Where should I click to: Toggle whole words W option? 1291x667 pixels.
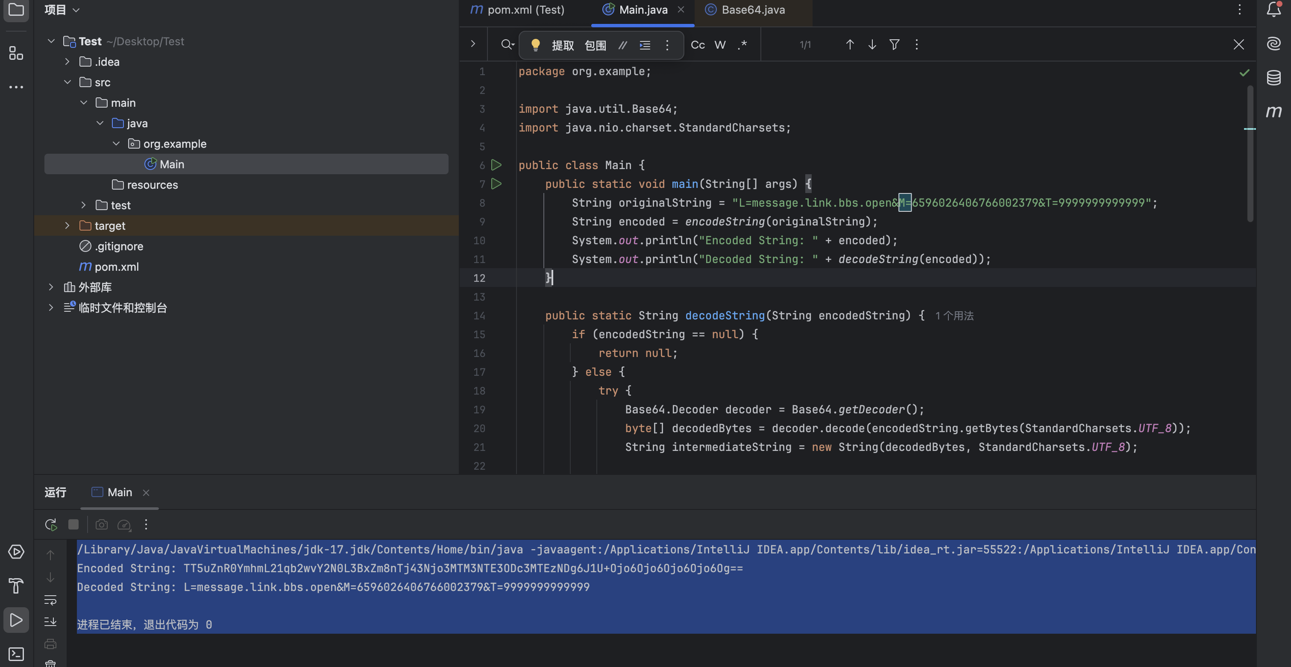[x=720, y=45]
